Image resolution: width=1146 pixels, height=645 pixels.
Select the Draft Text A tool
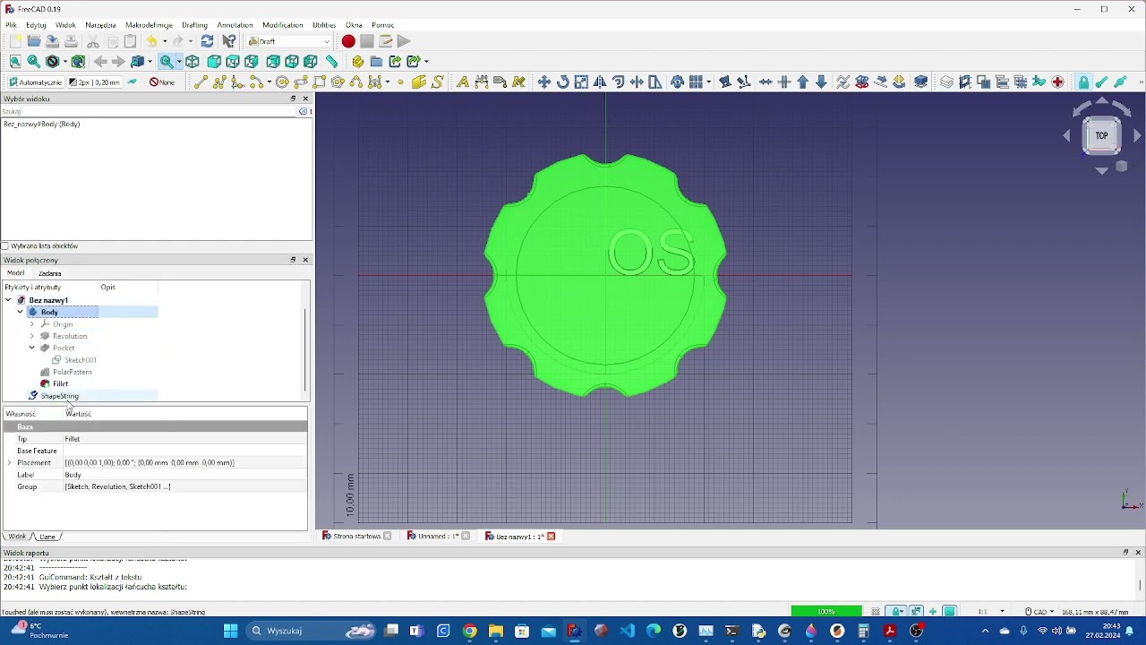pos(463,82)
